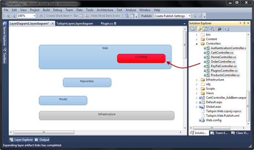
Task: Open Solution Explorer window options dropdown
Action: pos(240,23)
